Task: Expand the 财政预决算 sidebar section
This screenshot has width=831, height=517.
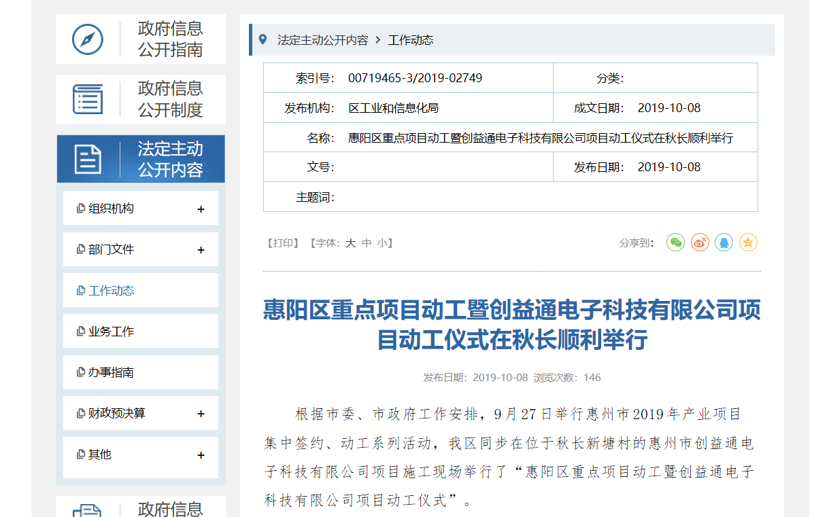Action: point(201,413)
